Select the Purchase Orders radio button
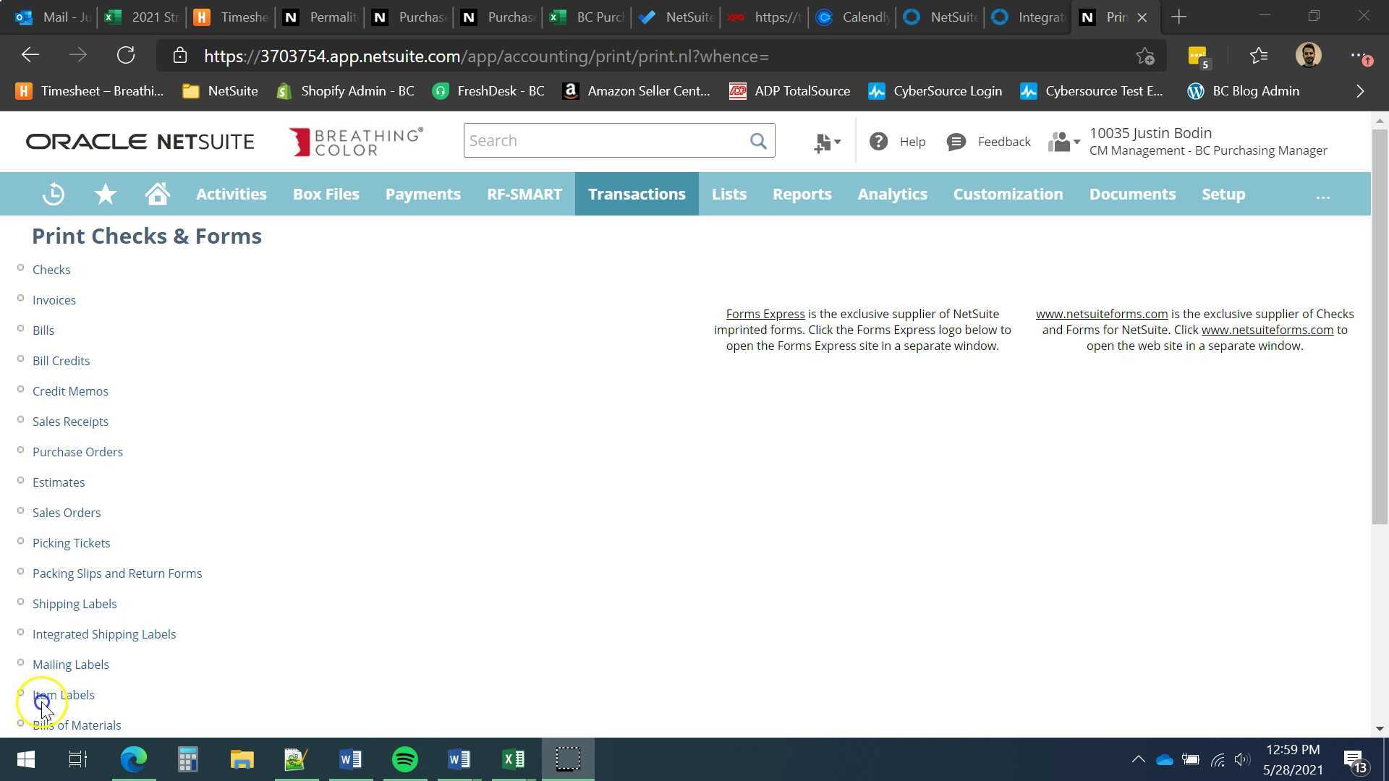Screen dimensions: 1389x781 [x=21, y=449]
